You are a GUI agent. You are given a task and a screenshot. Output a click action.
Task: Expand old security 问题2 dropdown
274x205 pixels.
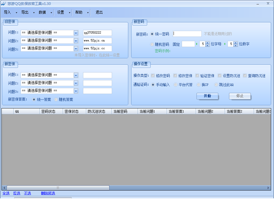click(x=76, y=41)
